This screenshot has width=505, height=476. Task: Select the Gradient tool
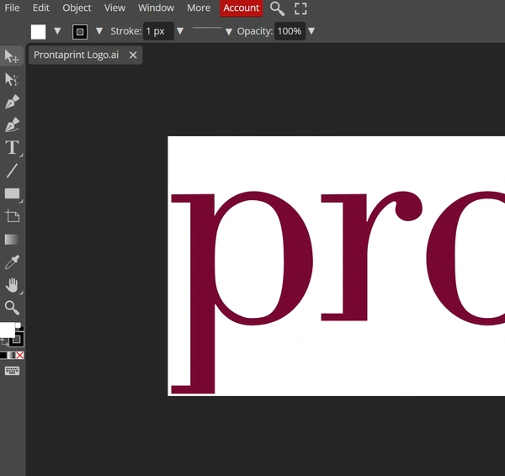[12, 240]
